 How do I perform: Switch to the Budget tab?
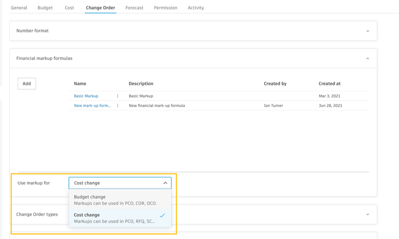coord(45,8)
